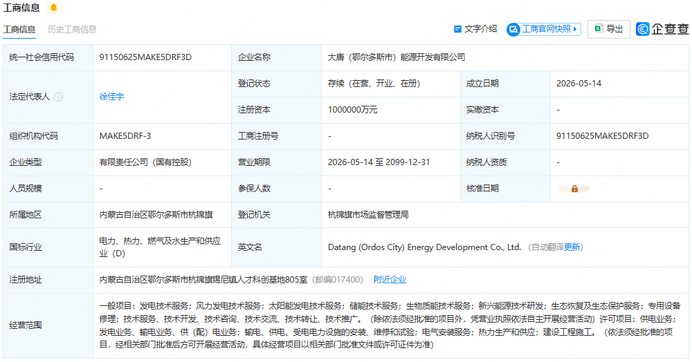Click the 纳税人资质 label cell

(x=505, y=162)
